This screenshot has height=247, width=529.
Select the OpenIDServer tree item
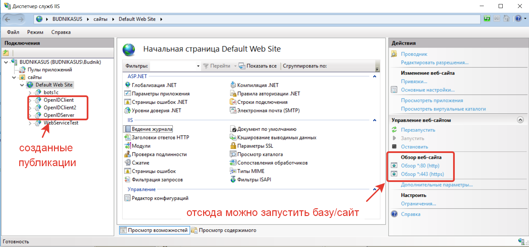(59, 116)
